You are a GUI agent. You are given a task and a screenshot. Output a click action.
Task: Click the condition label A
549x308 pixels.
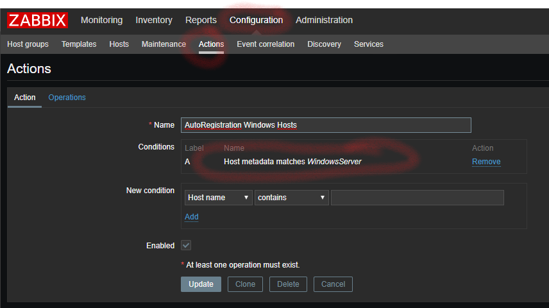[187, 162]
